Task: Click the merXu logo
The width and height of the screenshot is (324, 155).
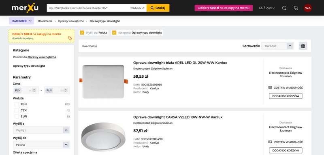Action: (x=25, y=8)
